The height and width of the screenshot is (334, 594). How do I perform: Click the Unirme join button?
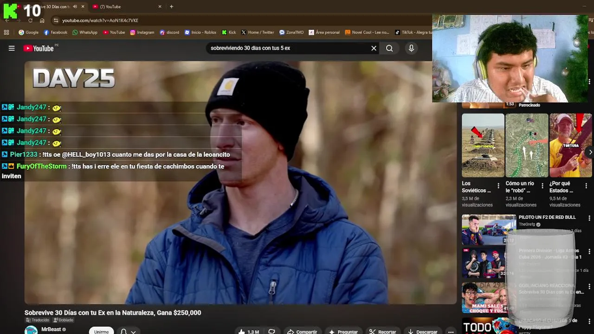(x=101, y=331)
